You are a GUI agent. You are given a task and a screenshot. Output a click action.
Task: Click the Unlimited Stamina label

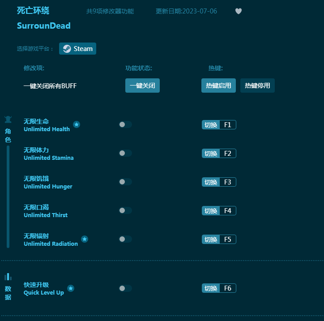(x=49, y=158)
